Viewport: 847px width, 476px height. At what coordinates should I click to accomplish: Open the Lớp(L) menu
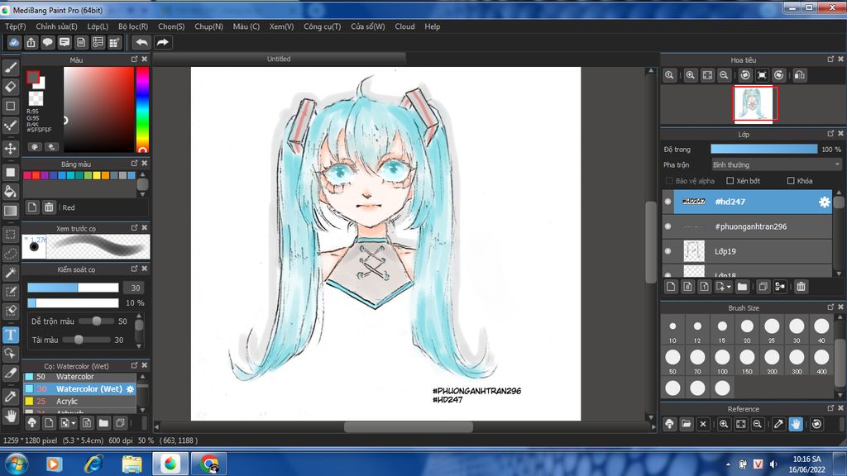[x=98, y=26]
